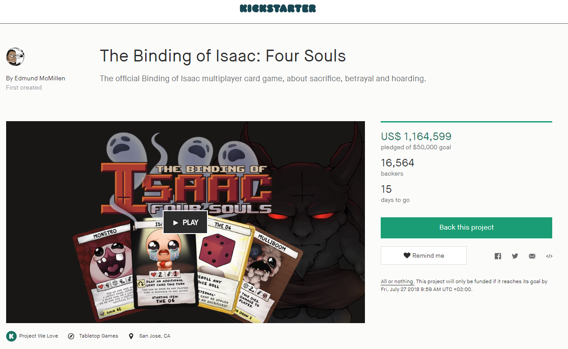Click the green funding progress bar
The width and height of the screenshot is (568, 349).
(466, 122)
